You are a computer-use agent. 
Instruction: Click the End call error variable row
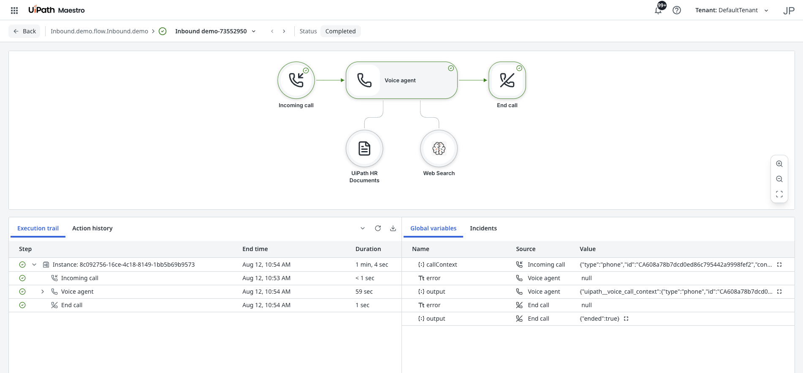click(598, 305)
